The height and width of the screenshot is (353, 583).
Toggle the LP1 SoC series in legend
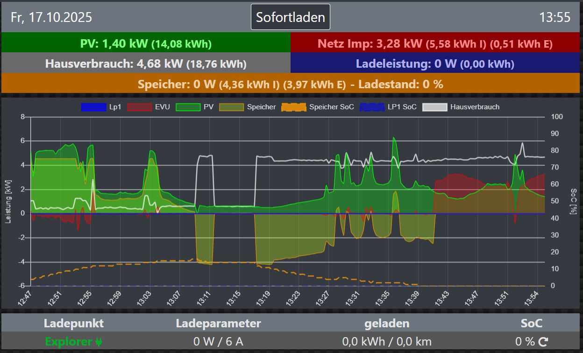tap(389, 107)
